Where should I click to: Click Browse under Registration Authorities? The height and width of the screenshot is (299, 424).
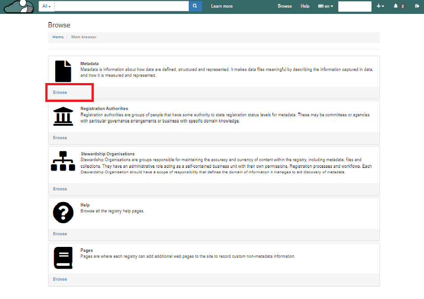pyautogui.click(x=60, y=138)
